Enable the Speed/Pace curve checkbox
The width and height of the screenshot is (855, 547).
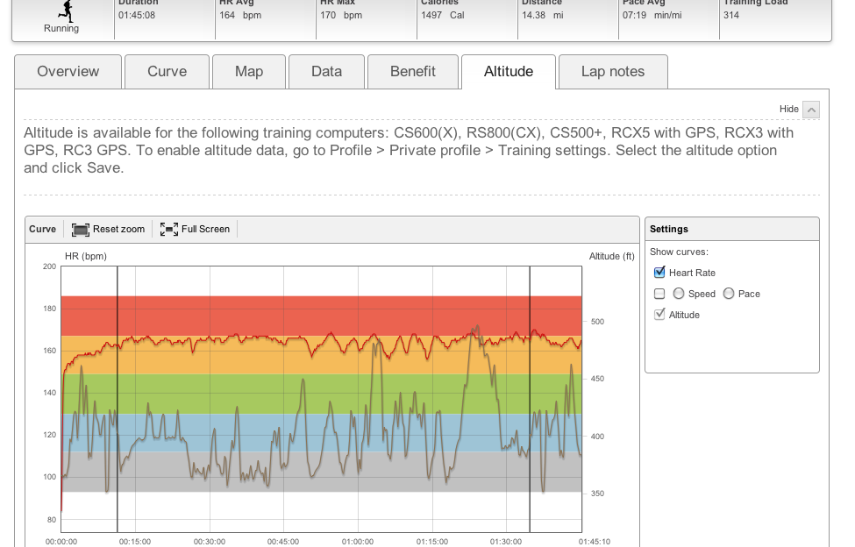click(659, 294)
